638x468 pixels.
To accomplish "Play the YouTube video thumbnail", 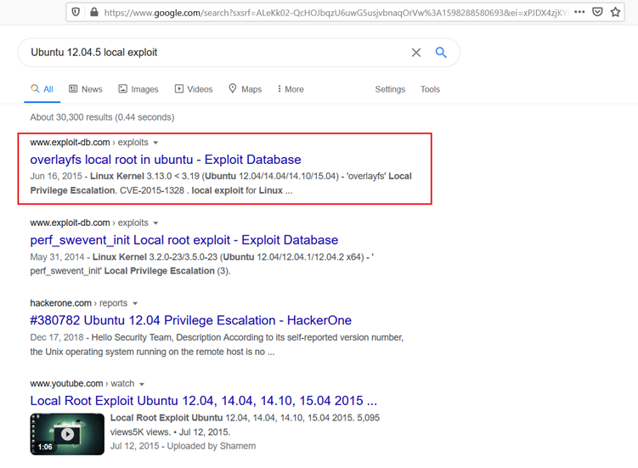I will click(67, 433).
